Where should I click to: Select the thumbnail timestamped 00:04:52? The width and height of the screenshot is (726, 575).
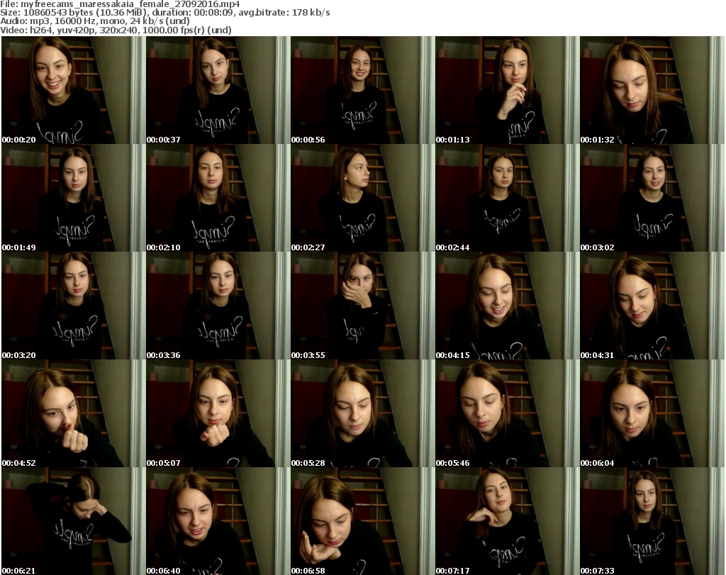pyautogui.click(x=73, y=413)
